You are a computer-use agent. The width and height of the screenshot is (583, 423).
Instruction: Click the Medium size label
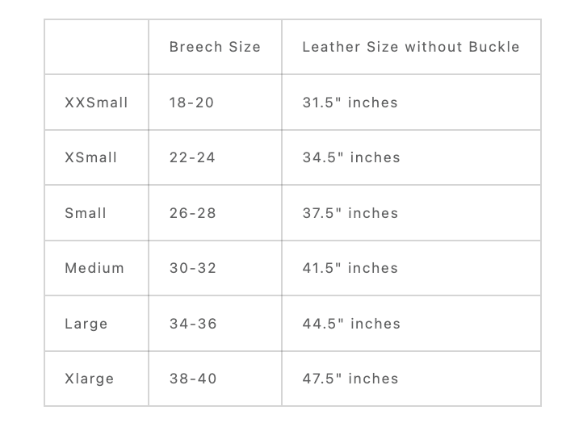pos(94,268)
